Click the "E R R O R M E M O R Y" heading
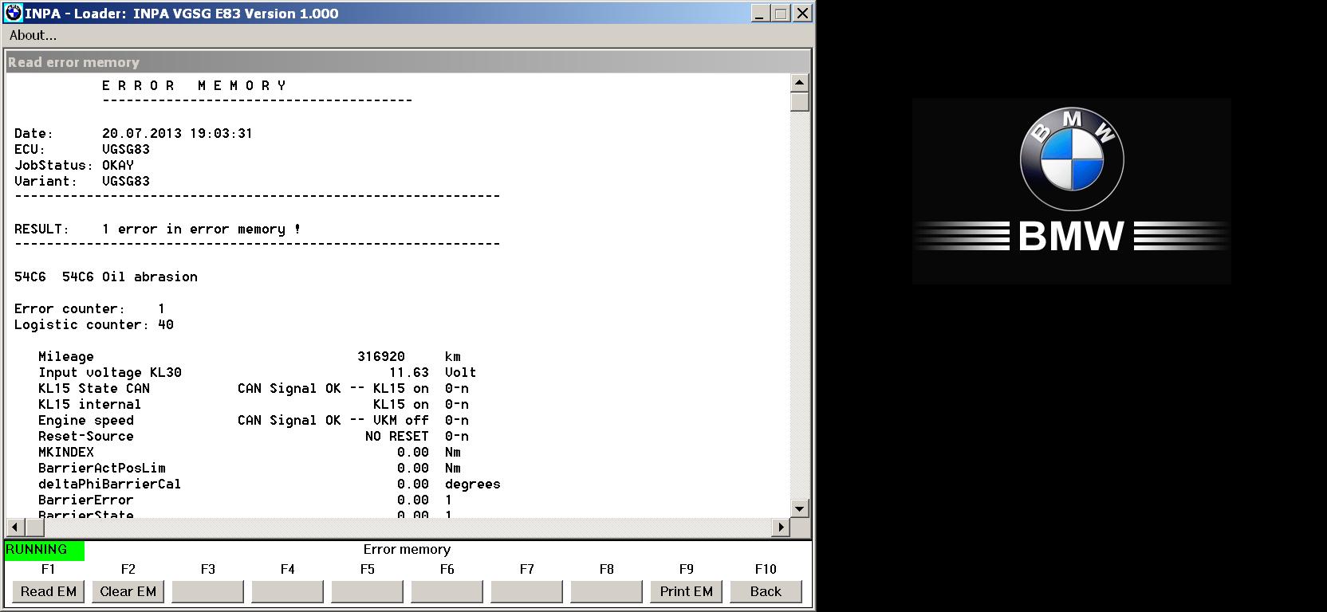 tap(194, 85)
